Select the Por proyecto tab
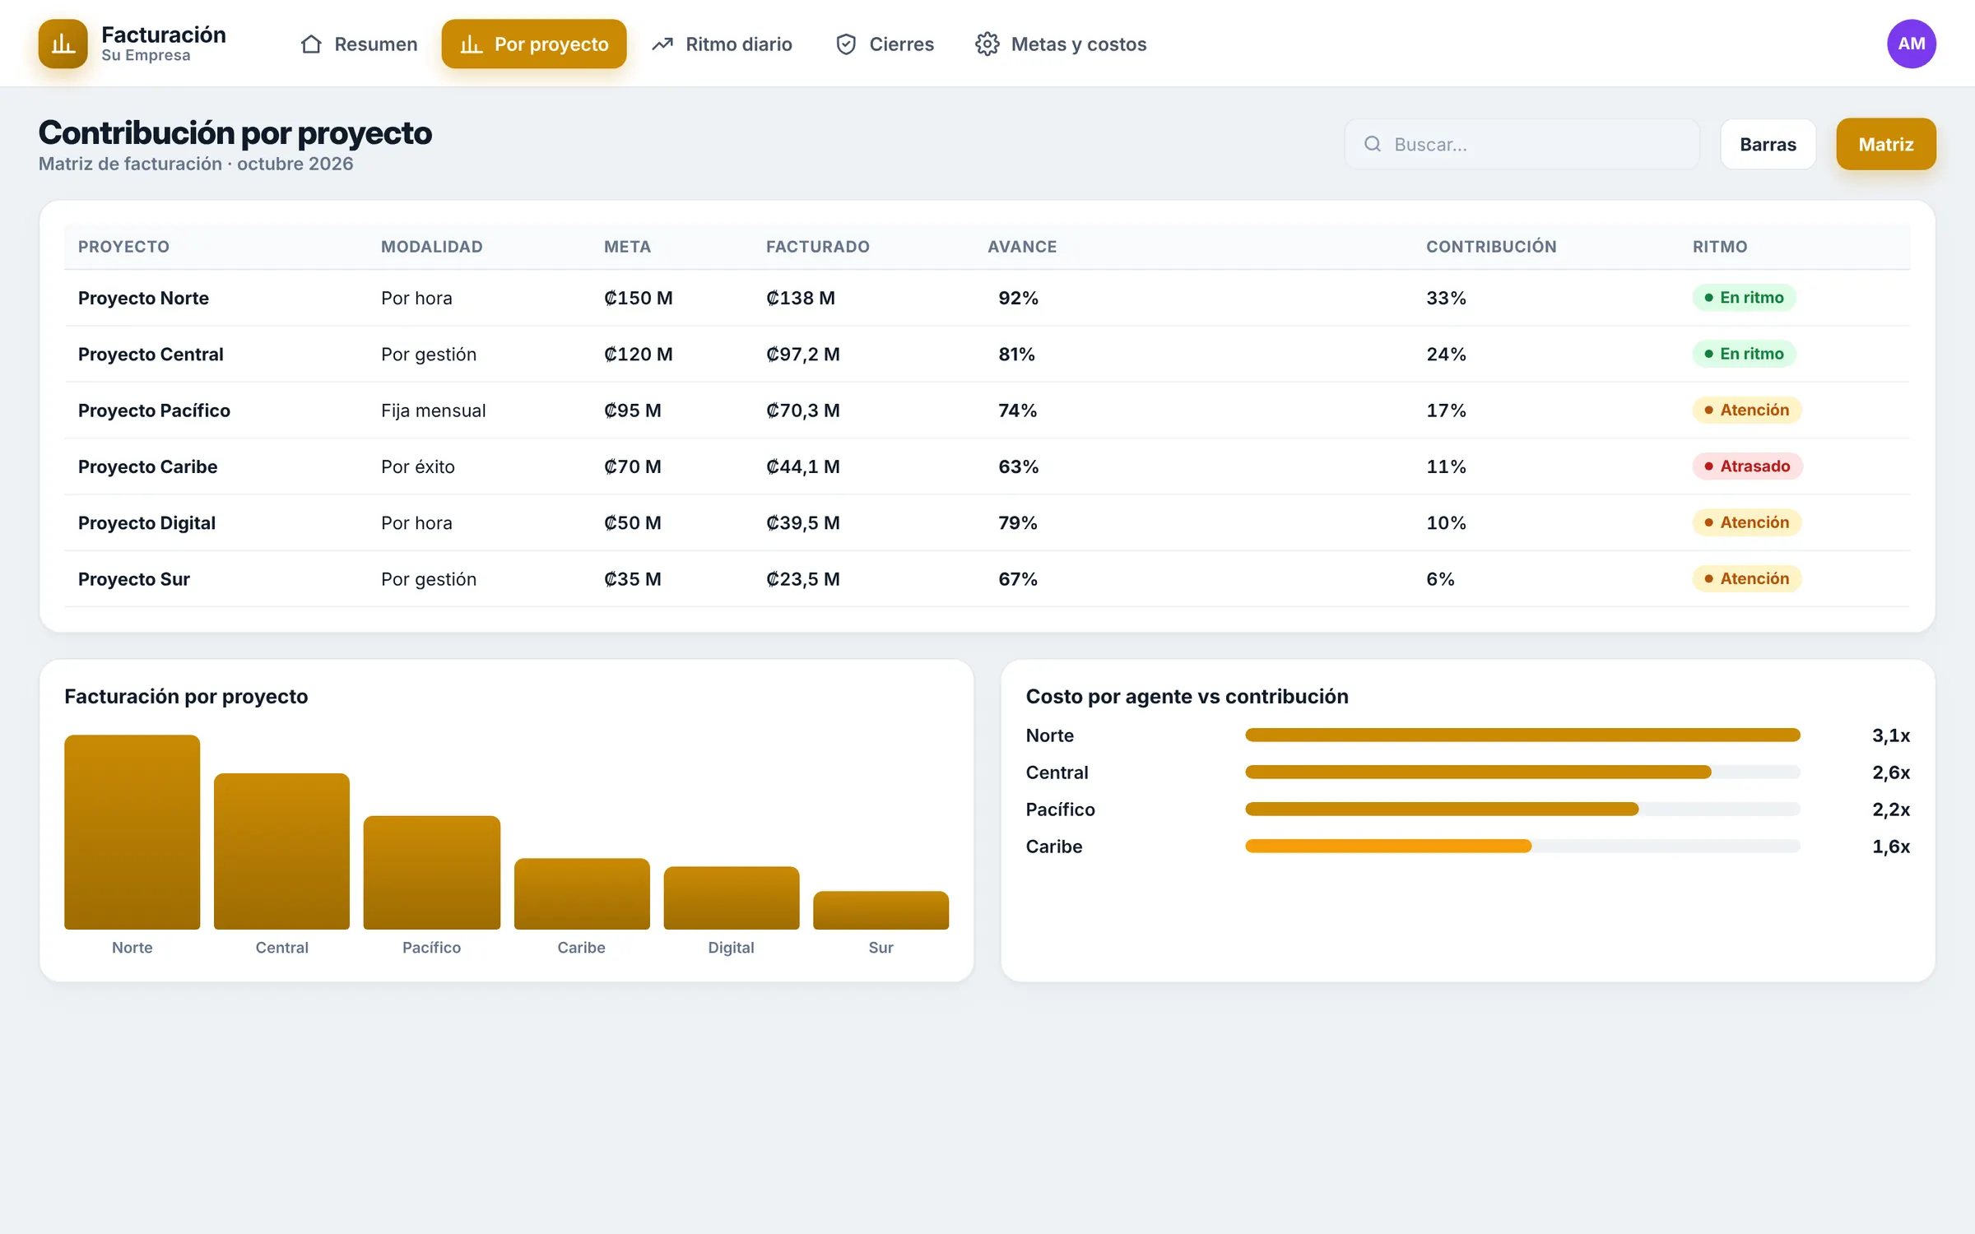Screen dimensions: 1975x1234 534,44
